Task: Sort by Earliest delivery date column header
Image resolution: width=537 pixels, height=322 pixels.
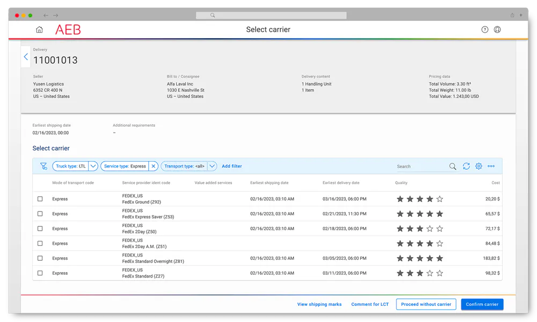Action: click(341, 182)
